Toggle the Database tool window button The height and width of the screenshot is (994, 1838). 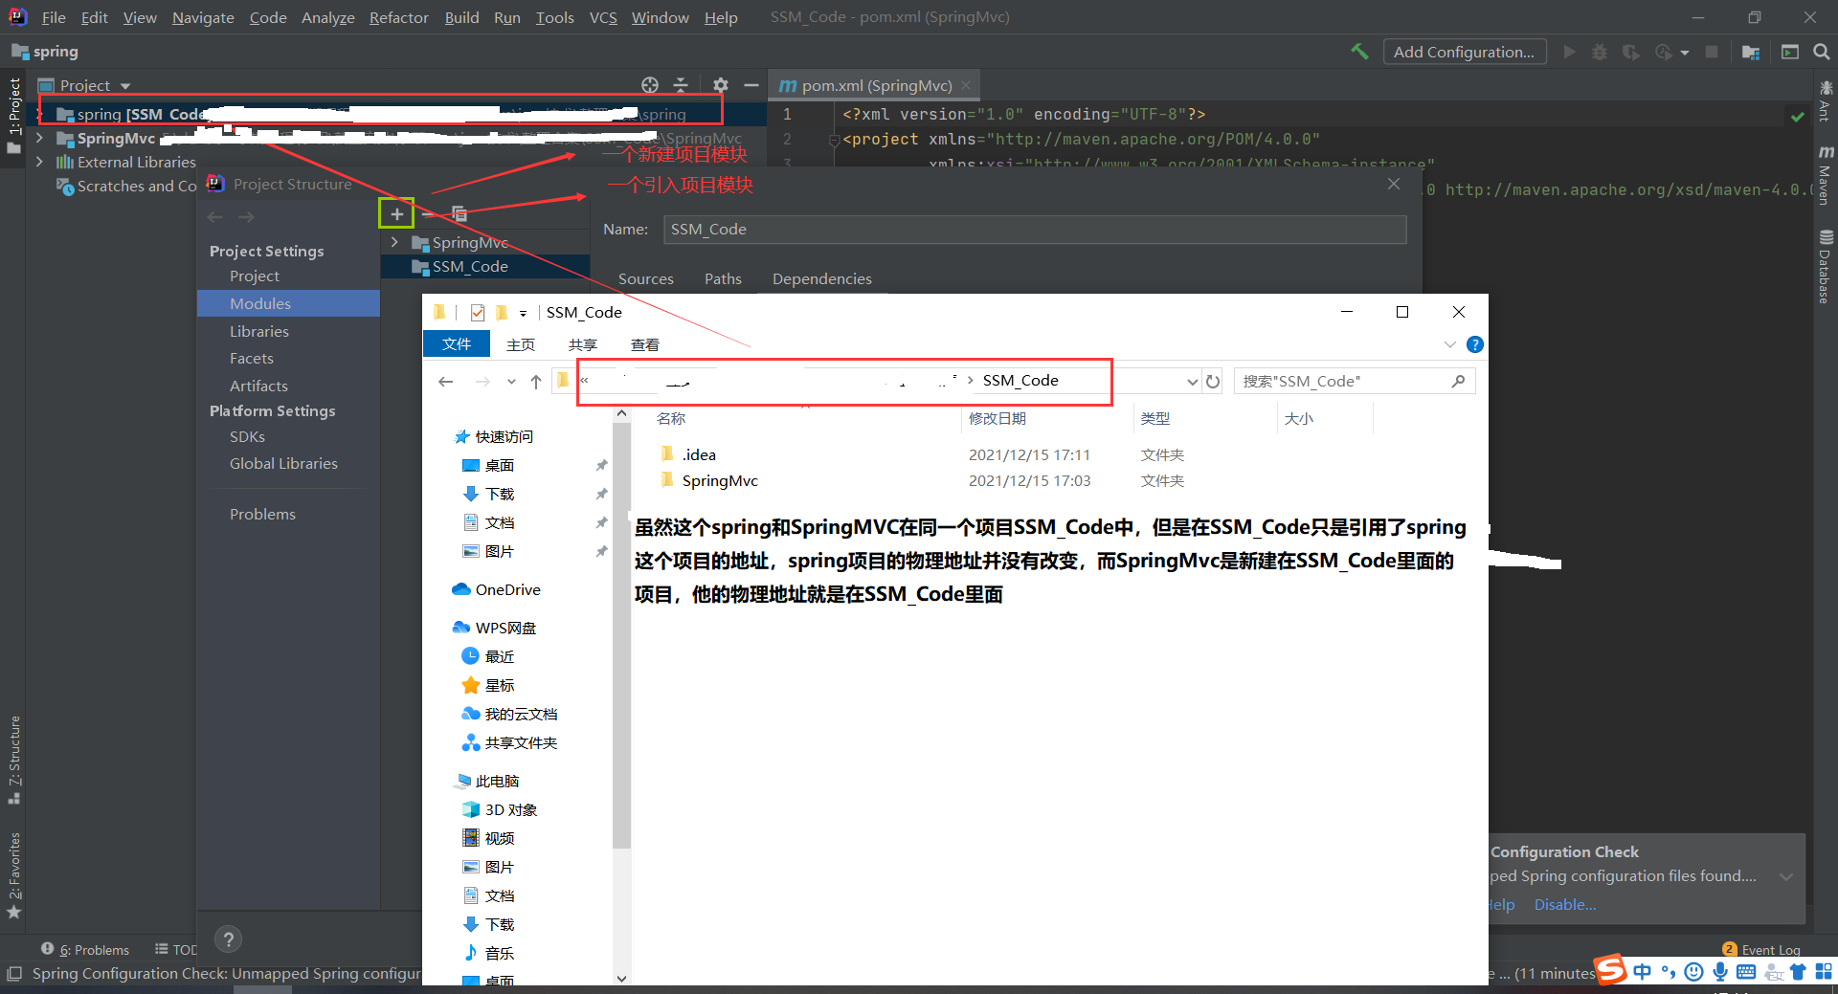click(1826, 266)
